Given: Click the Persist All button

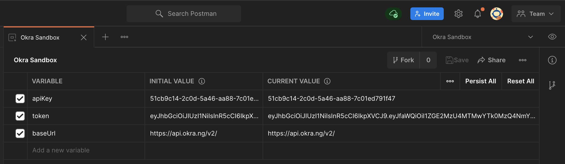Looking at the screenshot, I should tap(481, 81).
